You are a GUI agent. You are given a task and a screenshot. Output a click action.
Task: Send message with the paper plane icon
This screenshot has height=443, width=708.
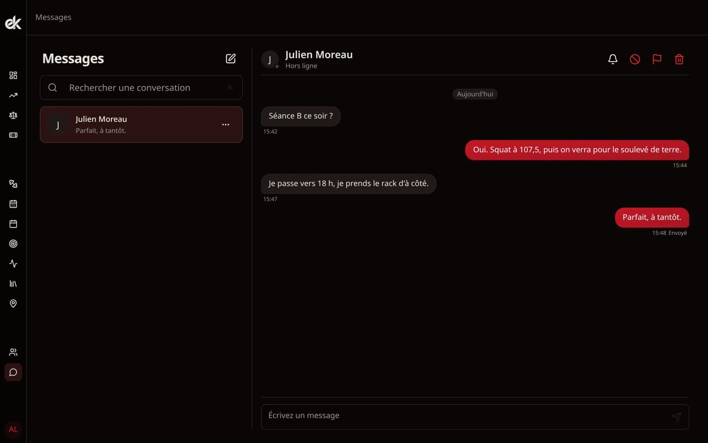point(676,416)
